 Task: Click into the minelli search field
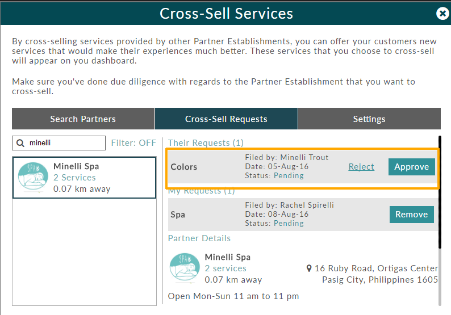59,143
